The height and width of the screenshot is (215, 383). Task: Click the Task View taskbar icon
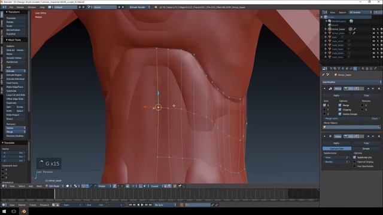14,211
